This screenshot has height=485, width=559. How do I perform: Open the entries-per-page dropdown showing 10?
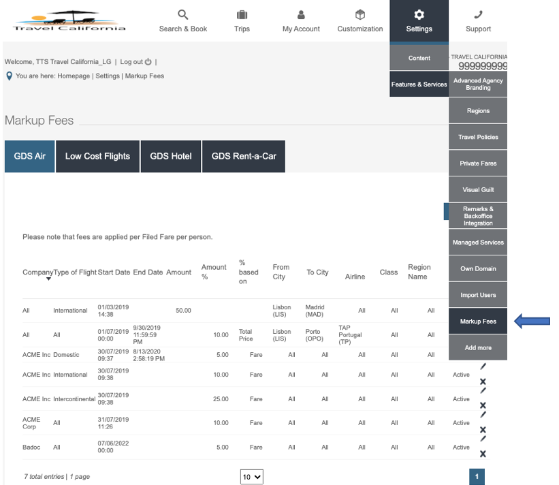[x=251, y=477]
